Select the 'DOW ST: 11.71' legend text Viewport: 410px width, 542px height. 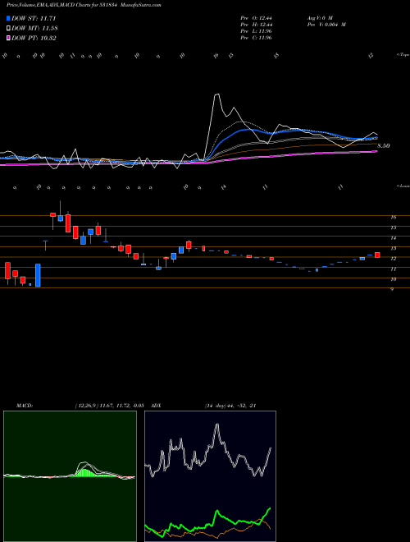[x=34, y=18]
